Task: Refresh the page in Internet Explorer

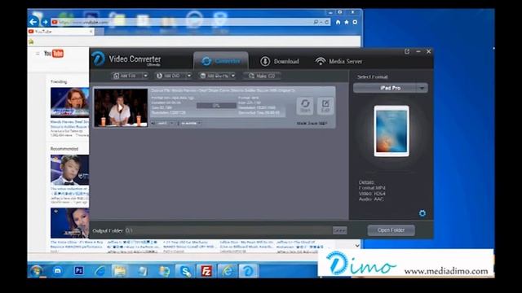Action: 327,22
